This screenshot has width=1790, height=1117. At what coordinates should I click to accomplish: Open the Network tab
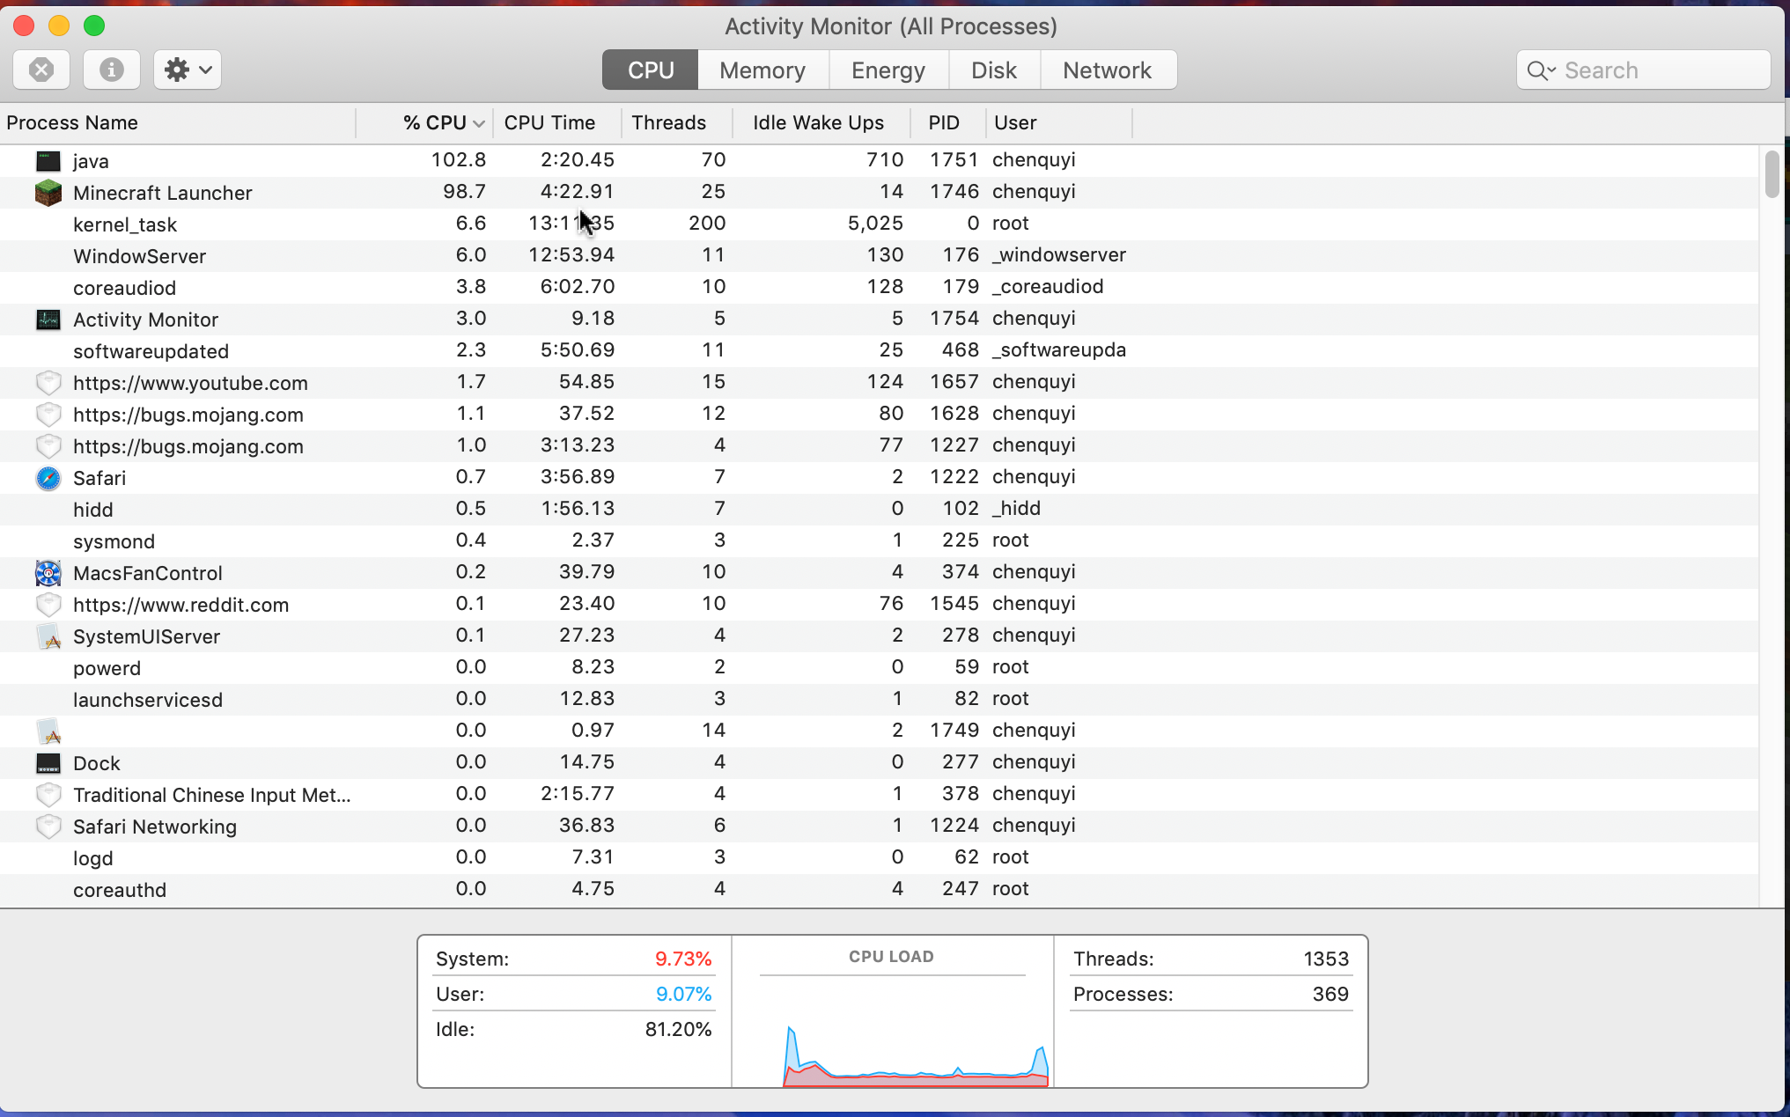tap(1107, 70)
